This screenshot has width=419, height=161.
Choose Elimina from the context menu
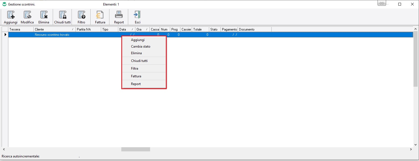coord(136,53)
